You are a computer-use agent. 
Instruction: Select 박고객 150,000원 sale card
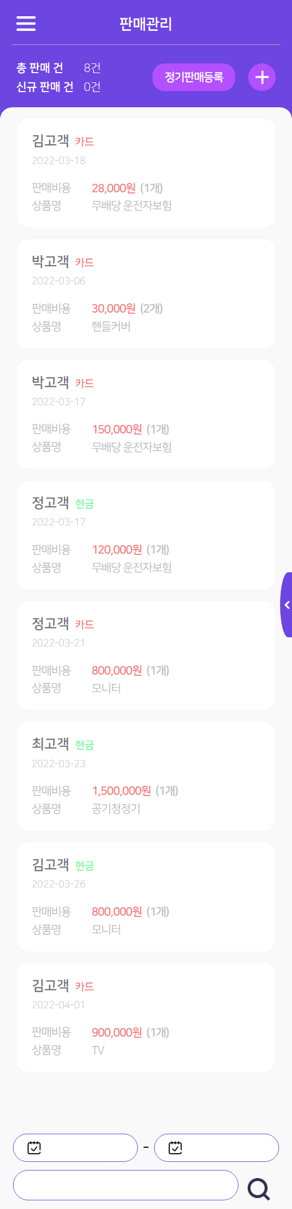point(146,415)
